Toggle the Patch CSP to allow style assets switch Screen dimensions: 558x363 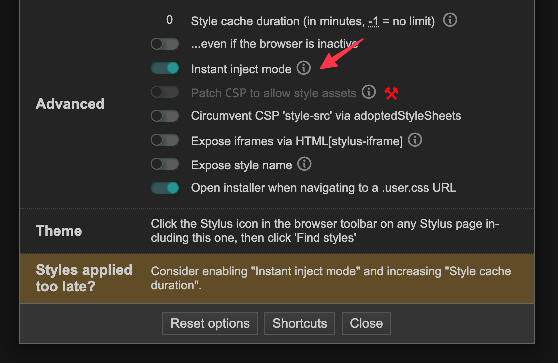[x=165, y=92]
